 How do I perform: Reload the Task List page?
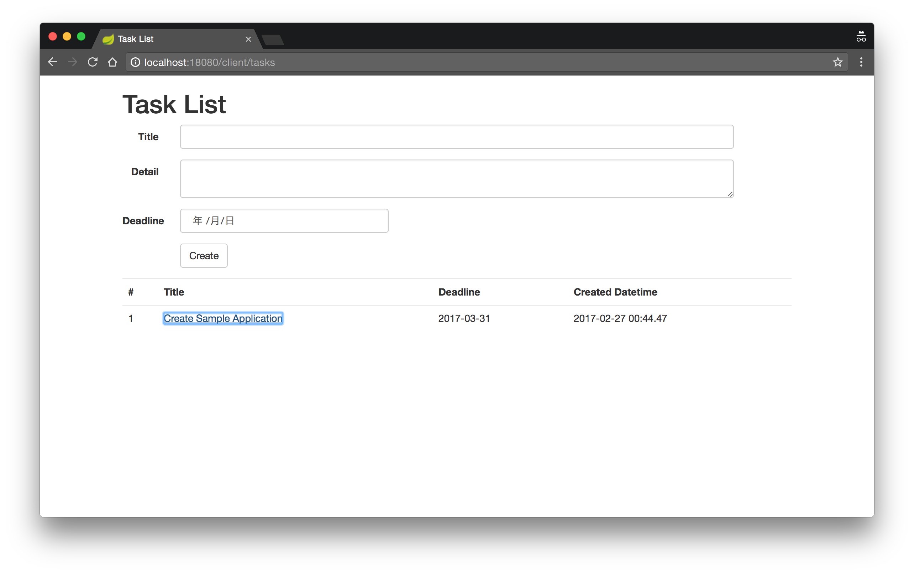pos(93,62)
